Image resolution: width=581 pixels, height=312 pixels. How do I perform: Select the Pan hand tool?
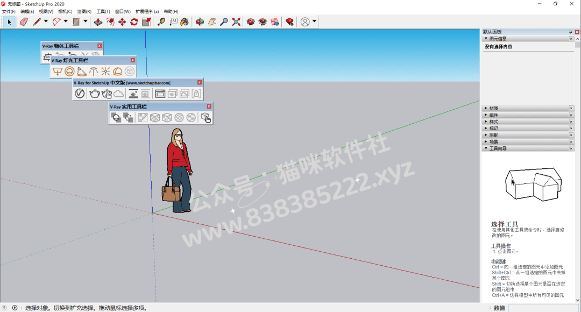point(211,22)
